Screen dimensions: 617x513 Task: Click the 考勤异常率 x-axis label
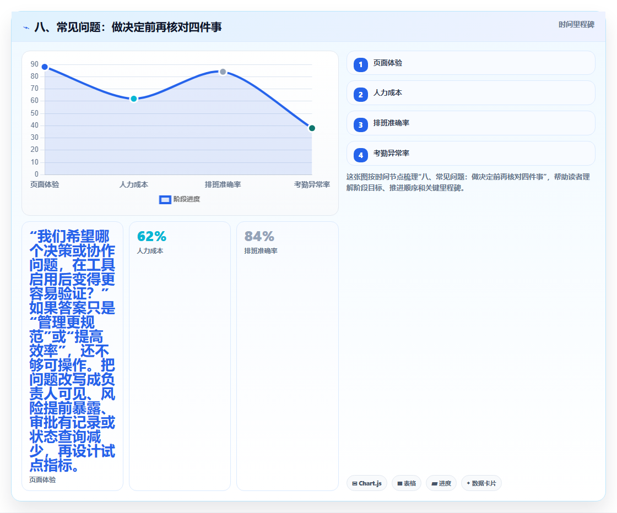312,185
